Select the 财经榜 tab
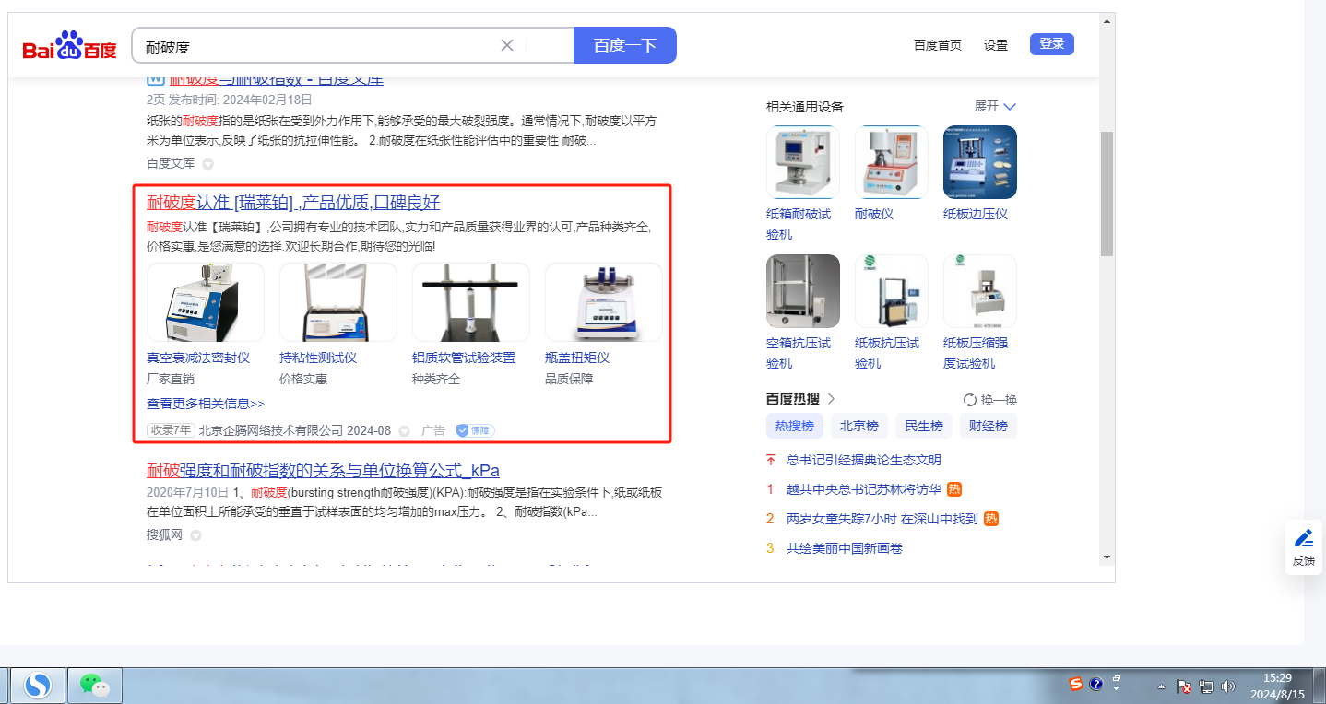The height and width of the screenshot is (704, 1326). 989,426
